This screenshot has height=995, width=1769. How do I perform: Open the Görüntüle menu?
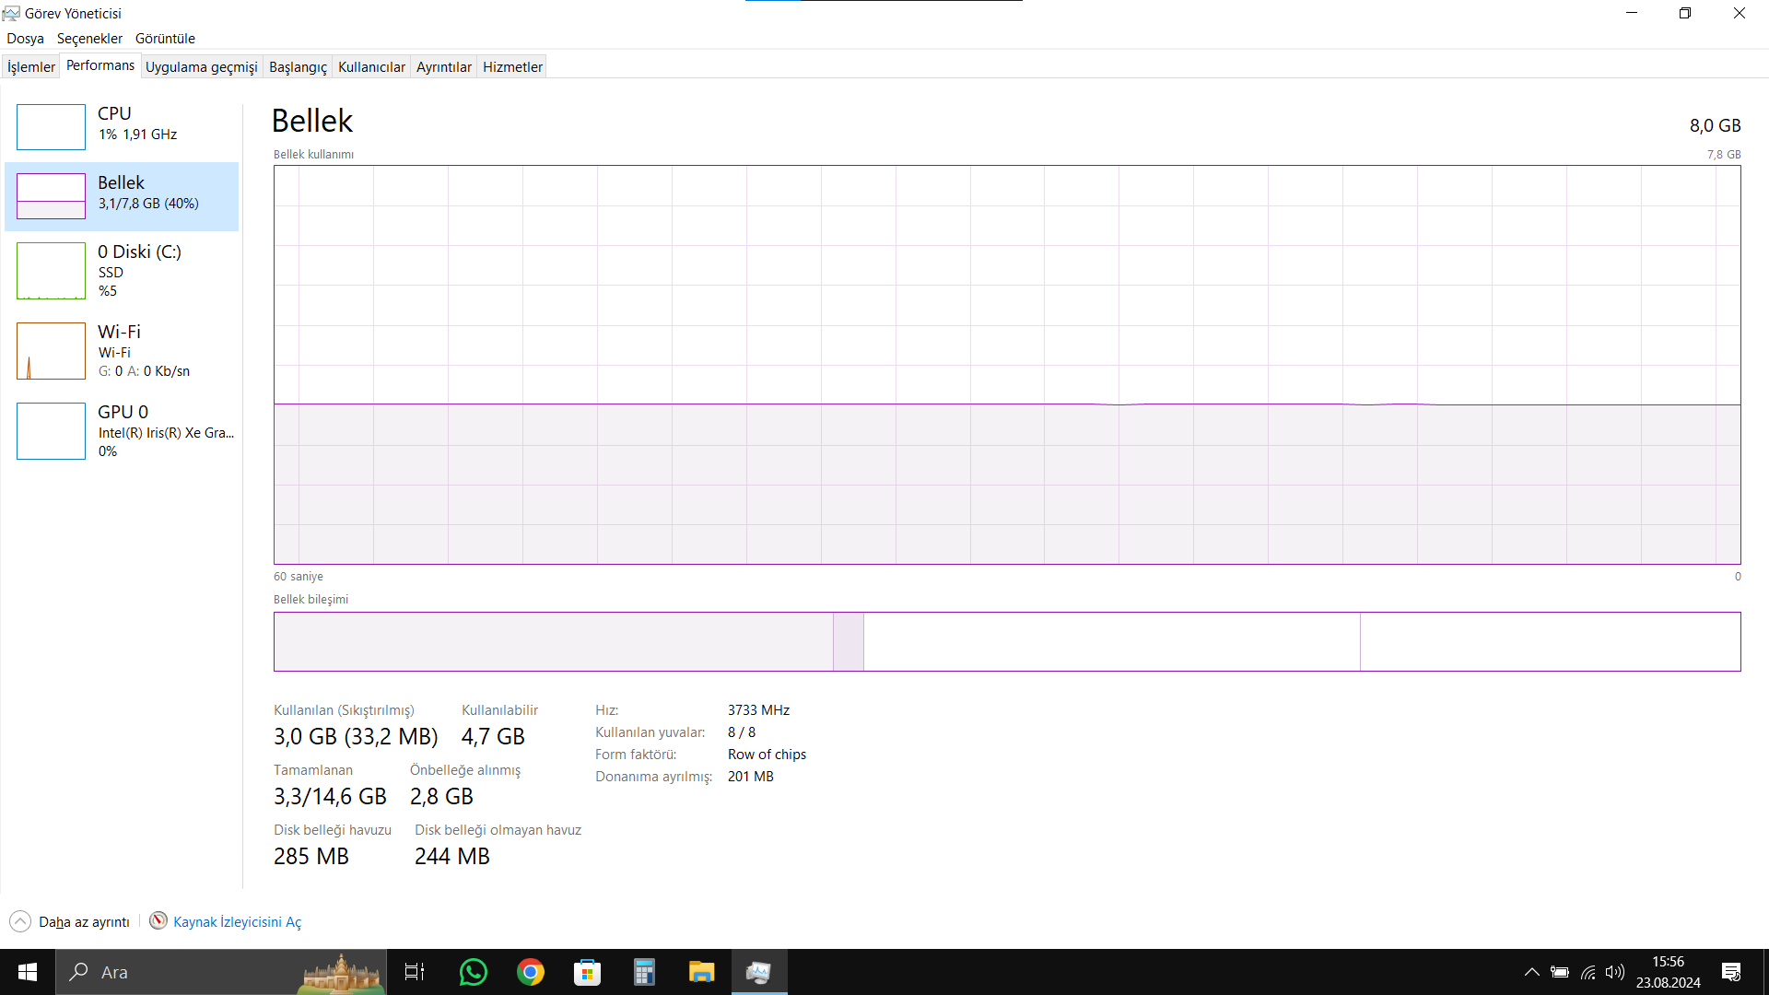[x=165, y=39]
